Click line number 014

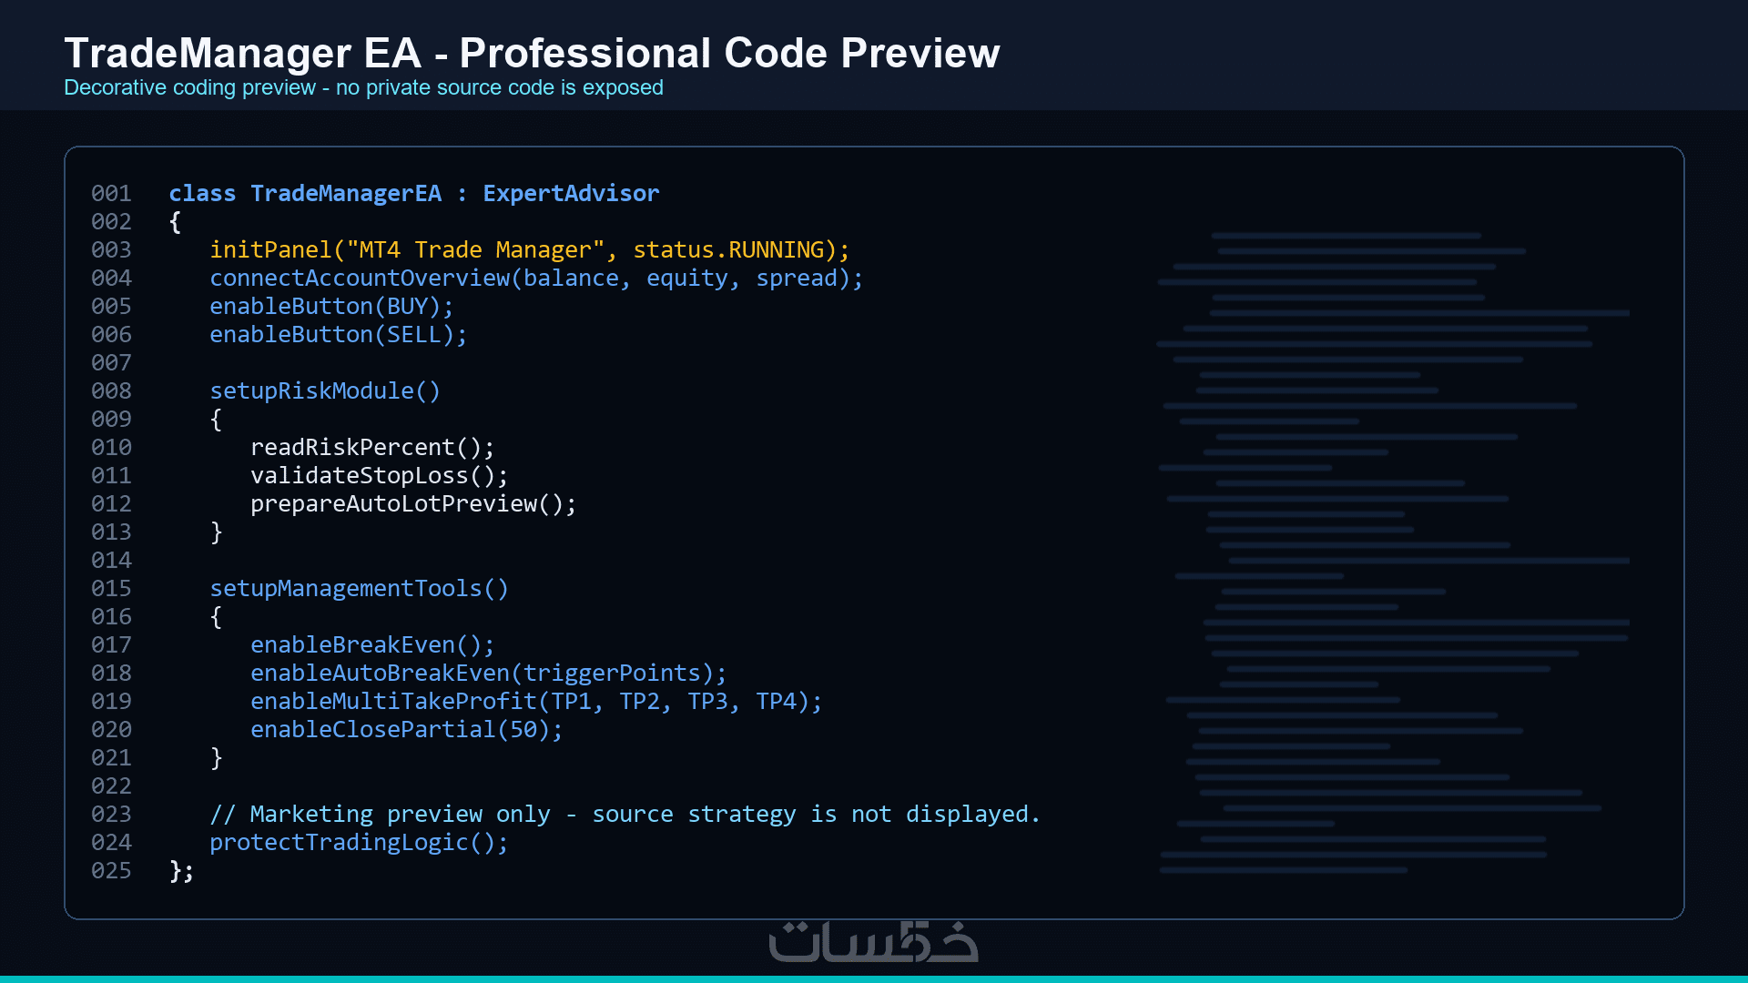click(x=111, y=561)
